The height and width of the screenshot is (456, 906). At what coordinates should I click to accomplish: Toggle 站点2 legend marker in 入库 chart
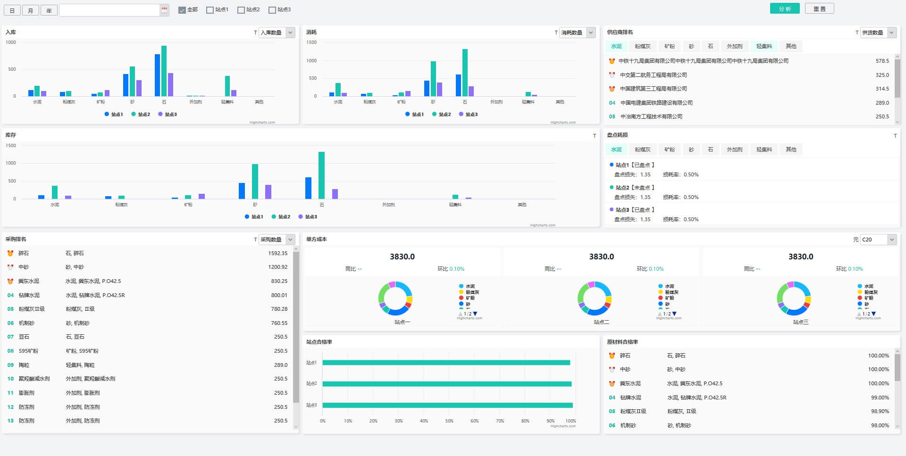(134, 114)
